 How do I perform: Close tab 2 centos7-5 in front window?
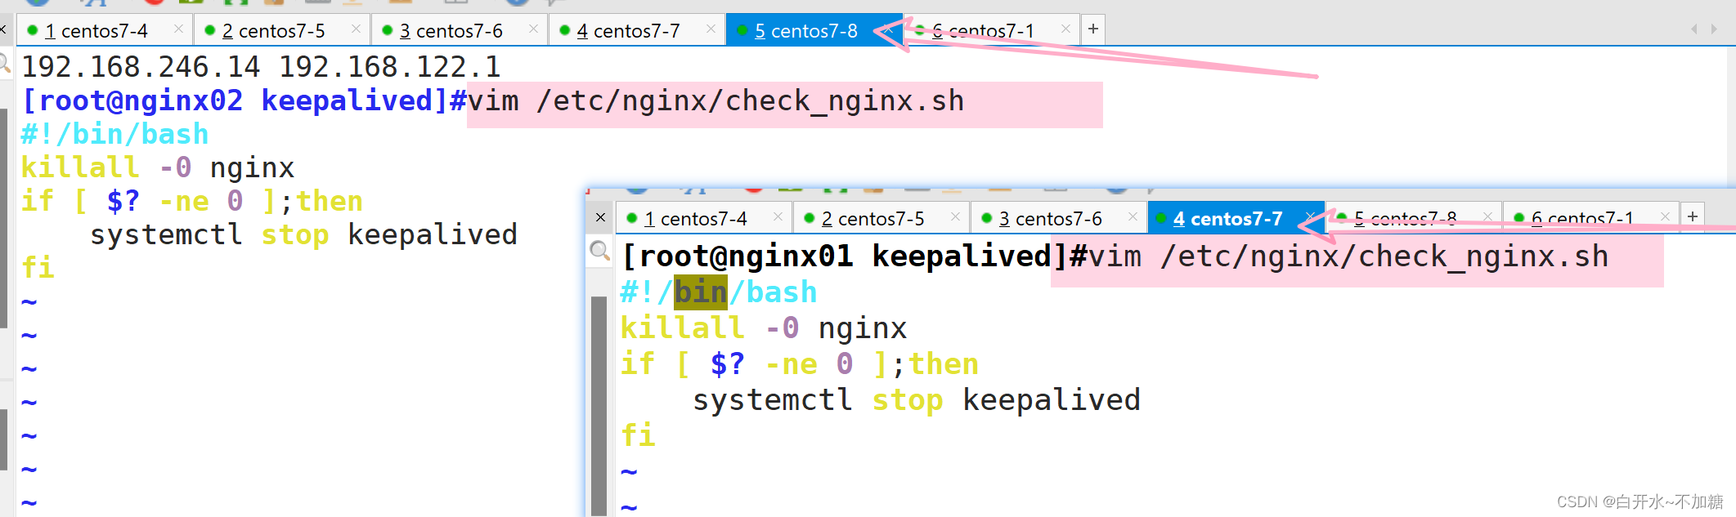click(955, 216)
